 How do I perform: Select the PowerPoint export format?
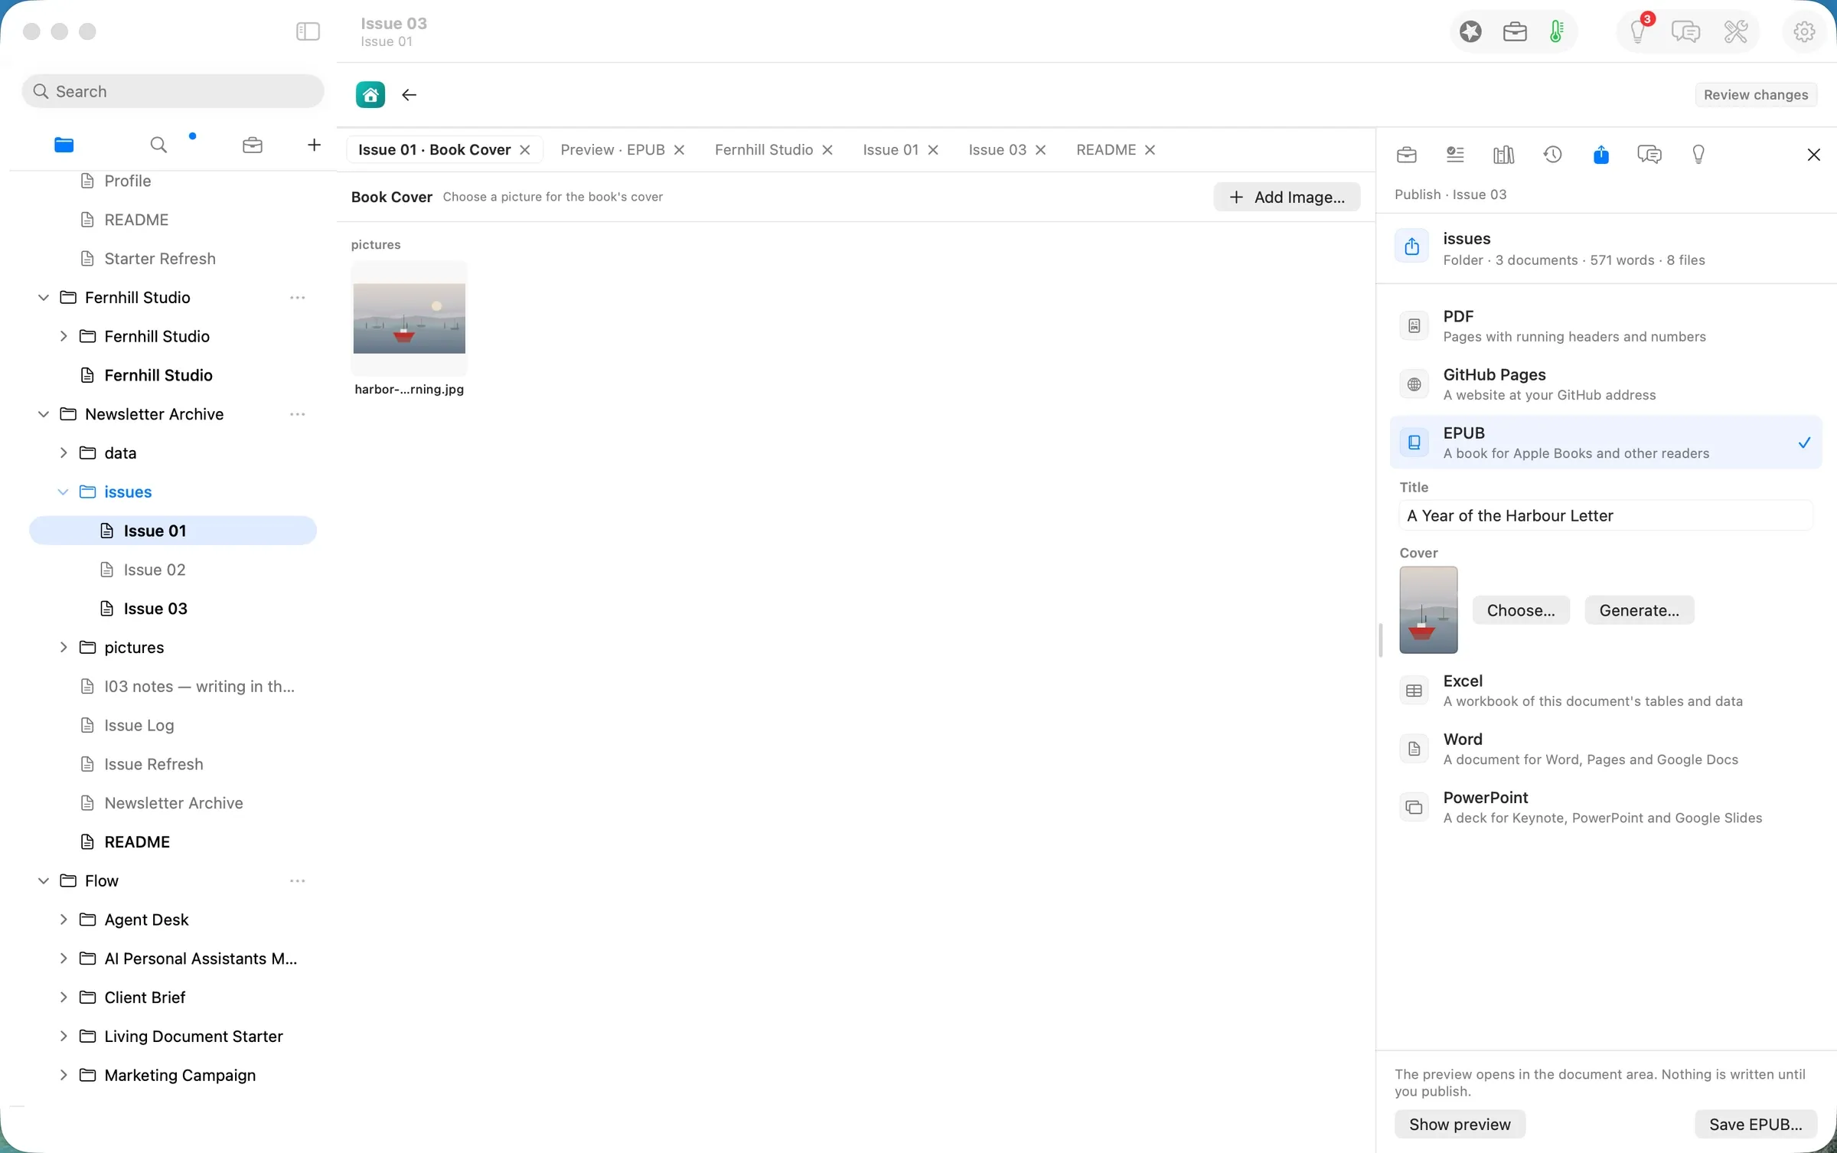(x=1606, y=807)
